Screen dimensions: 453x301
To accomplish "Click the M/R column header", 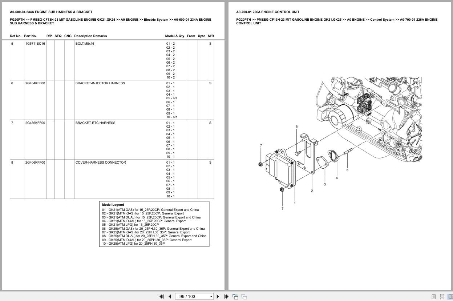I will pyautogui.click(x=211, y=36).
